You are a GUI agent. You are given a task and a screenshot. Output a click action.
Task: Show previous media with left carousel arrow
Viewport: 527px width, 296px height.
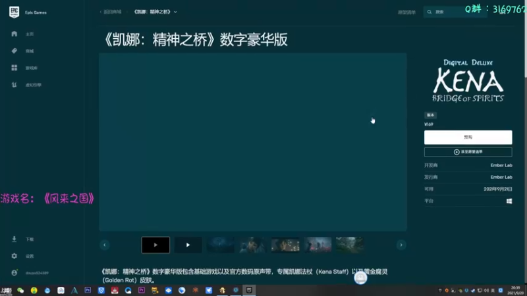point(105,245)
